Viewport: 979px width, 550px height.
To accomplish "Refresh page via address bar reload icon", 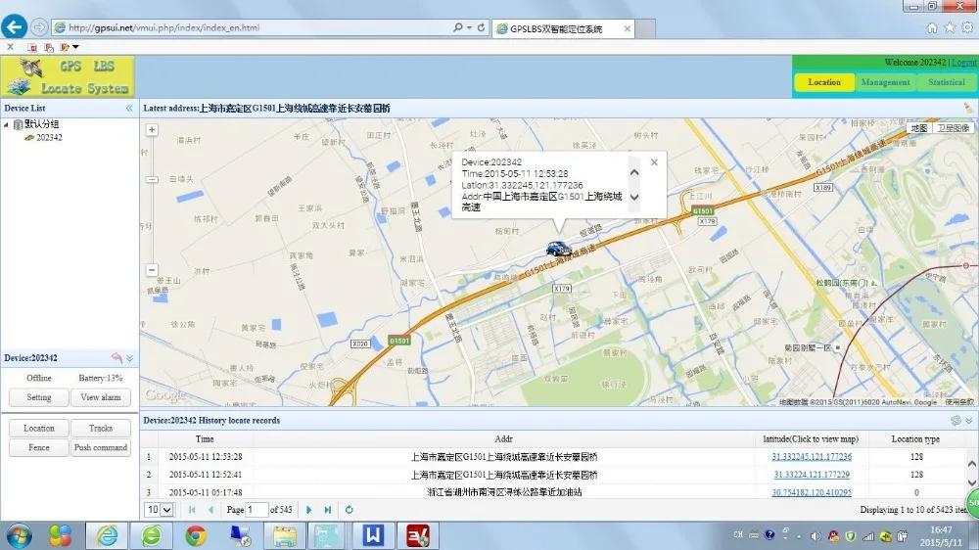I will click(x=481, y=27).
